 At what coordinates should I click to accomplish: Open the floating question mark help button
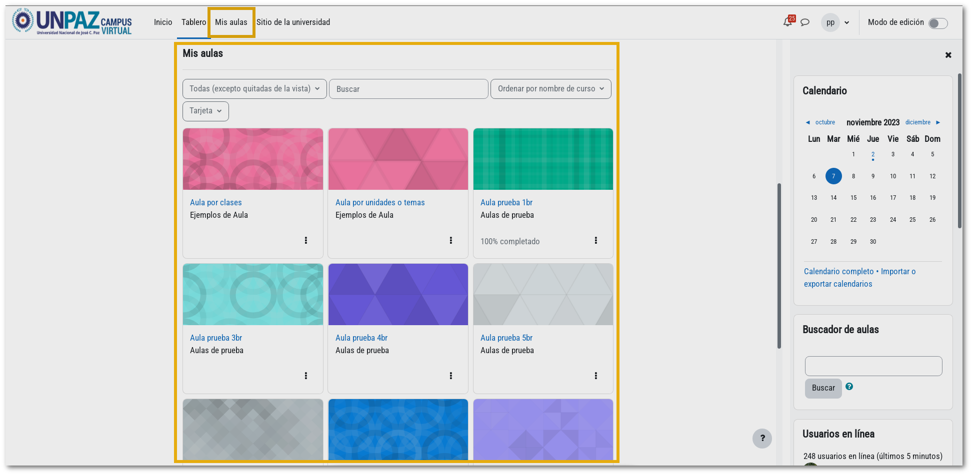coord(762,438)
